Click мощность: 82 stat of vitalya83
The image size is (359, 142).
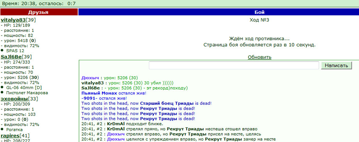pyautogui.click(x=17, y=35)
